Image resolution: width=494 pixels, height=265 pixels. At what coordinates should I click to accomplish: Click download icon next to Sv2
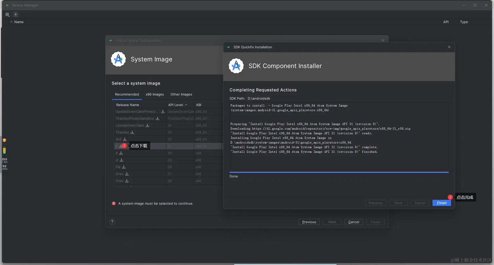125,139
